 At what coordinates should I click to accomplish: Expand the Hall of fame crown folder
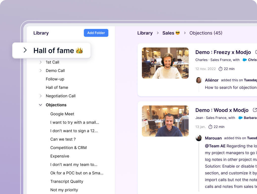pos(25,50)
